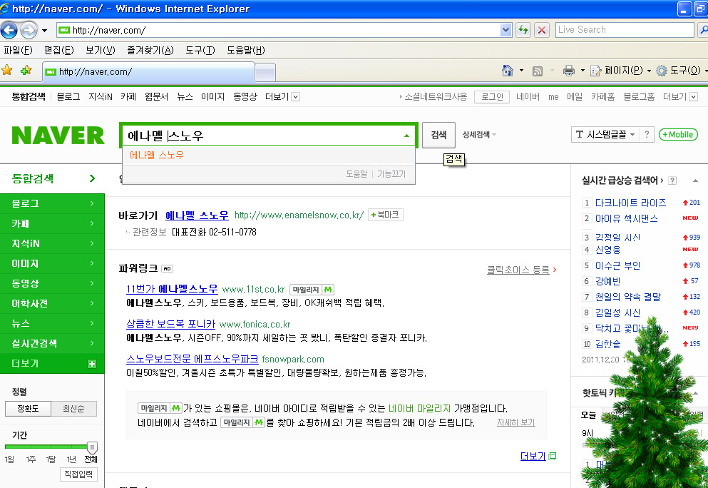Expand the 더보기 plus icon in sidebar

tap(92, 364)
